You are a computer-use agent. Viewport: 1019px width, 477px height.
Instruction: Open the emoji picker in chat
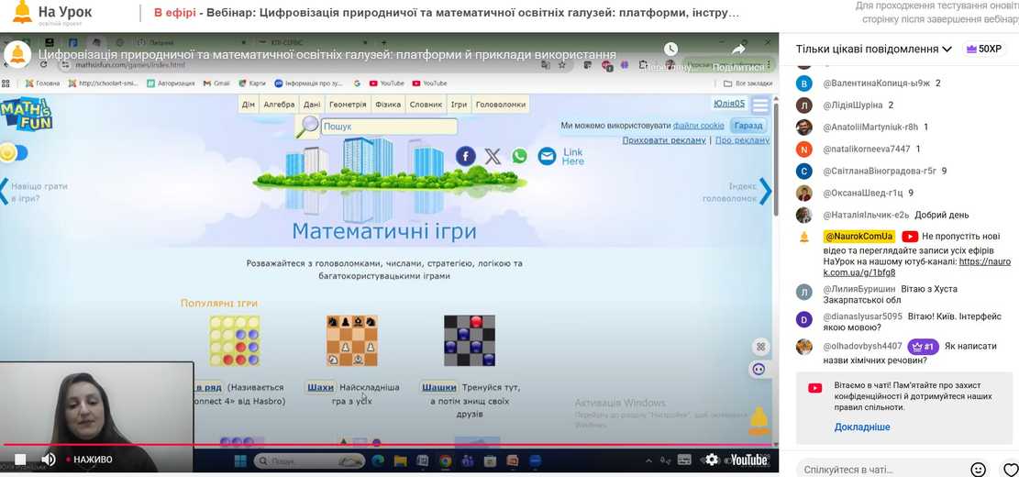[x=978, y=469]
